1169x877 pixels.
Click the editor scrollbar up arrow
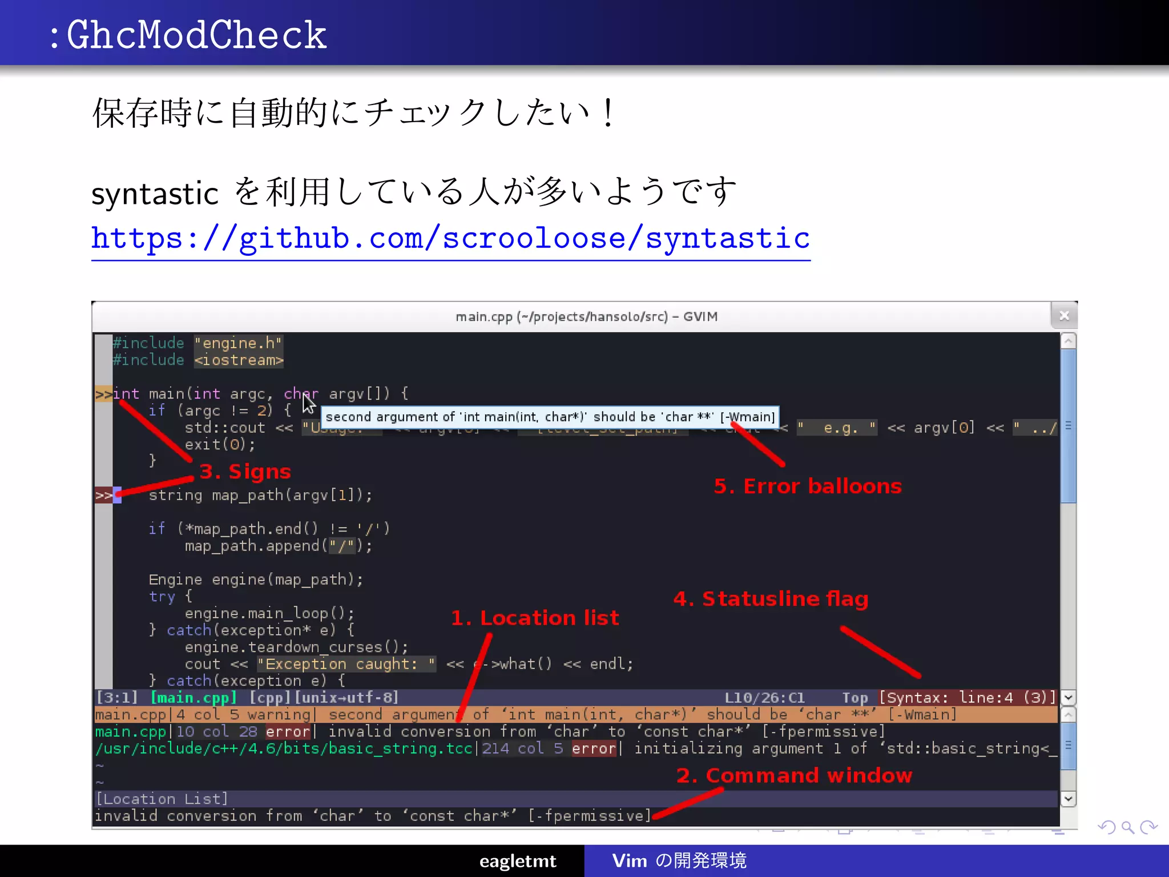(x=1069, y=341)
